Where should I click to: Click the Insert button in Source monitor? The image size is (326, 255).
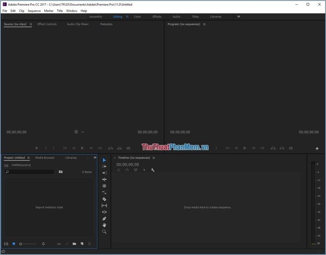pos(111,148)
